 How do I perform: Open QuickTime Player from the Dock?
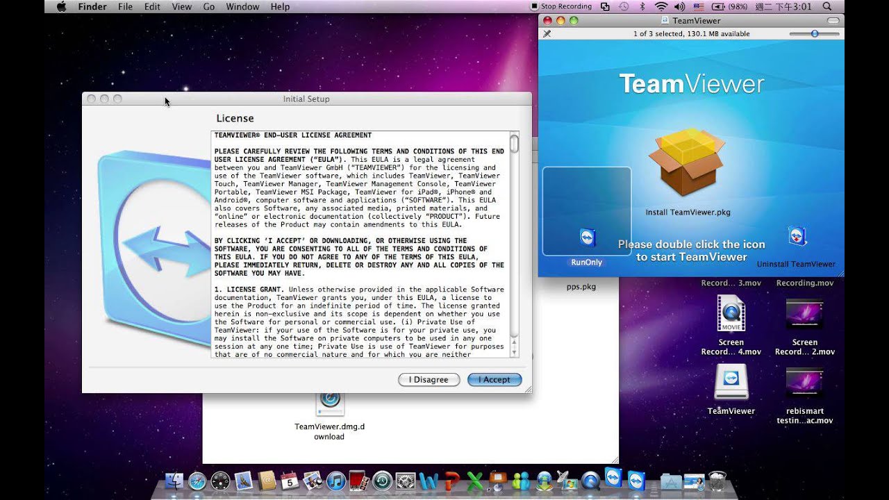[x=590, y=481]
